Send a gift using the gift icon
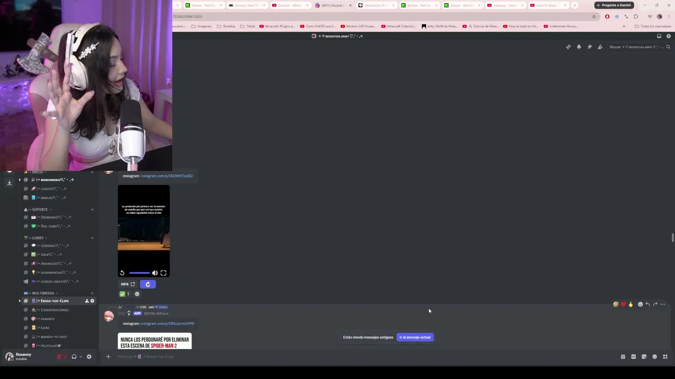Screen dimensions: 675x379 (623, 357)
